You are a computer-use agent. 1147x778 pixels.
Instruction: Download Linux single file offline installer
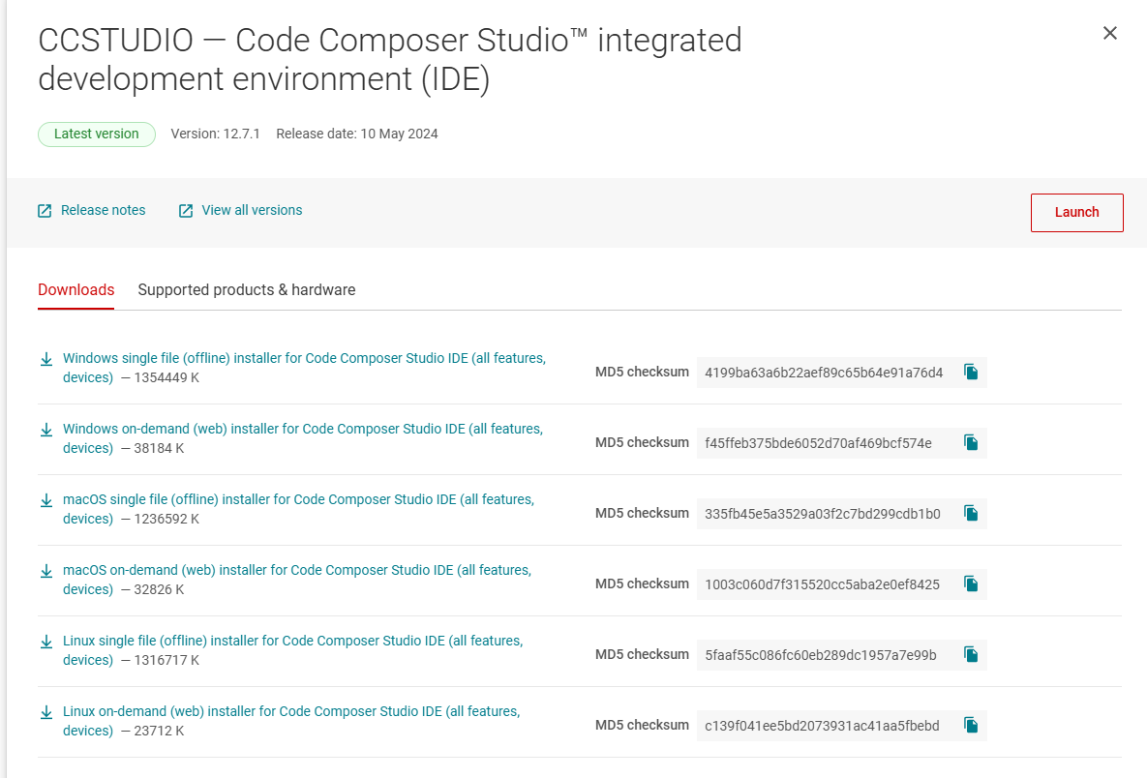292,650
